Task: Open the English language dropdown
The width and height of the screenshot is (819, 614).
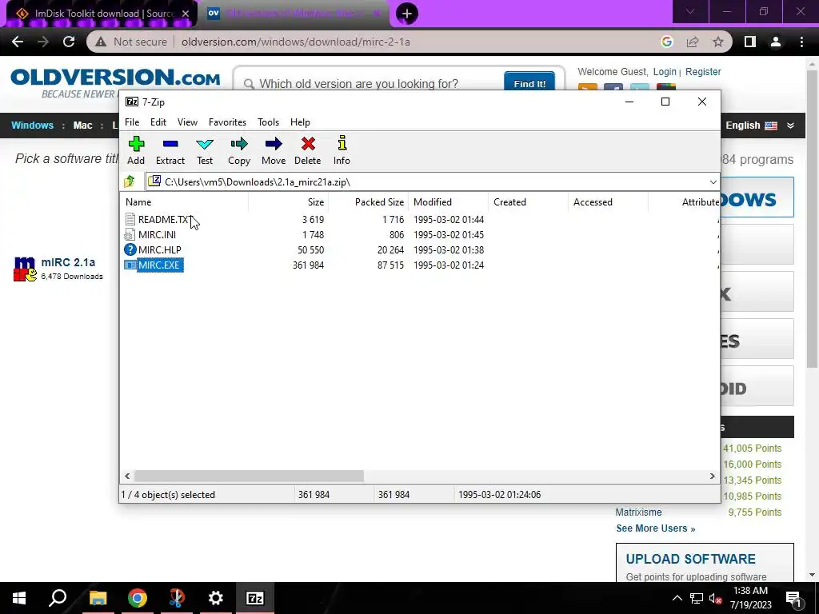Action: tap(760, 126)
